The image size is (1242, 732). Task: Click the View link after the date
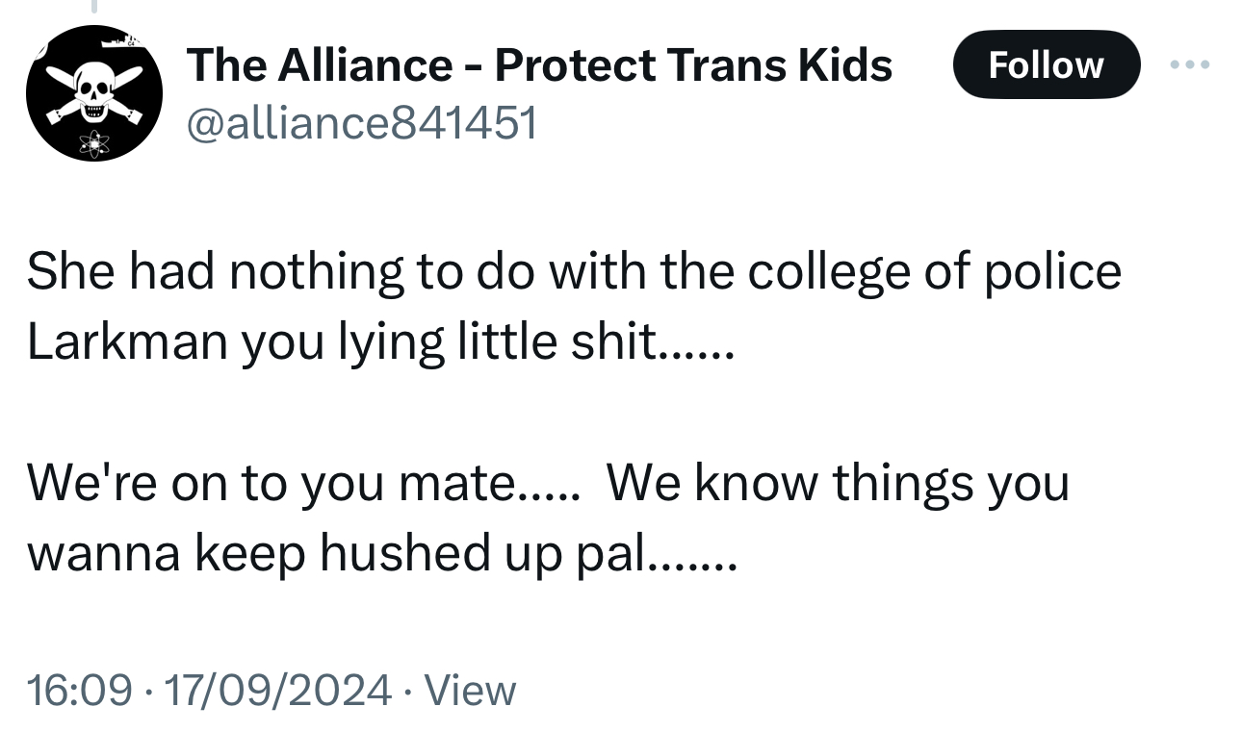coord(470,690)
